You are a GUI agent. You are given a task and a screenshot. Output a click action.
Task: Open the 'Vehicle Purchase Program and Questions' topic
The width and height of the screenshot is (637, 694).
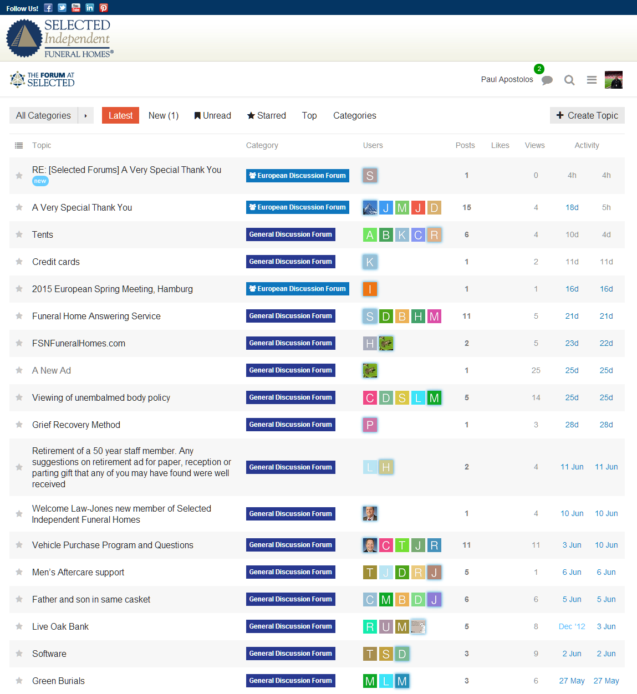[113, 545]
